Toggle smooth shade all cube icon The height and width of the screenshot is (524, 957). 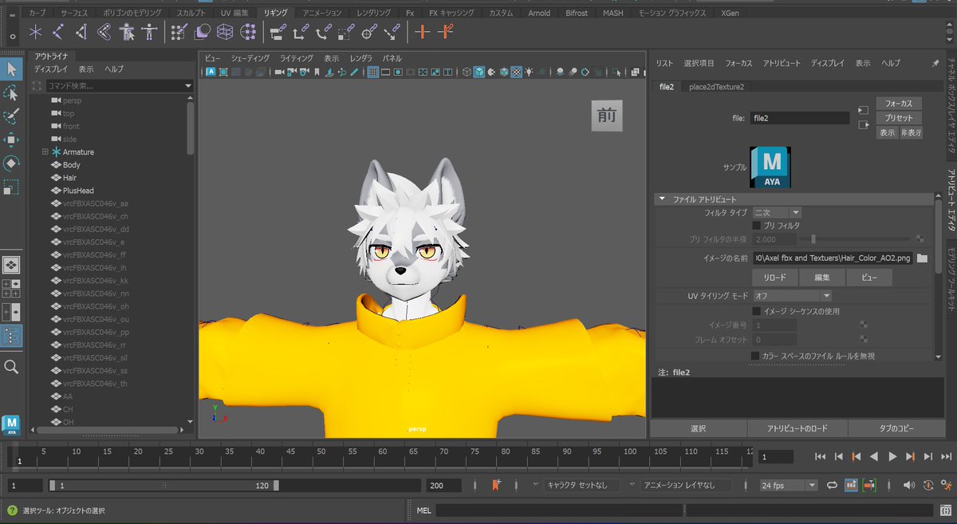click(478, 72)
